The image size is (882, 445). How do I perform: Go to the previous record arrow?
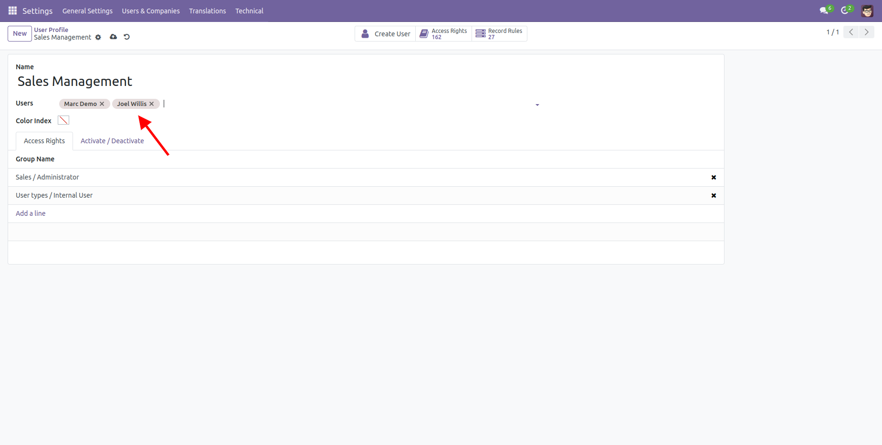coord(851,32)
